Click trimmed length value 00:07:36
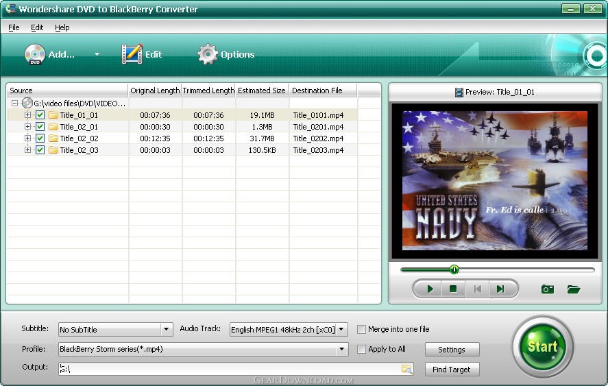608x386 pixels. point(208,115)
